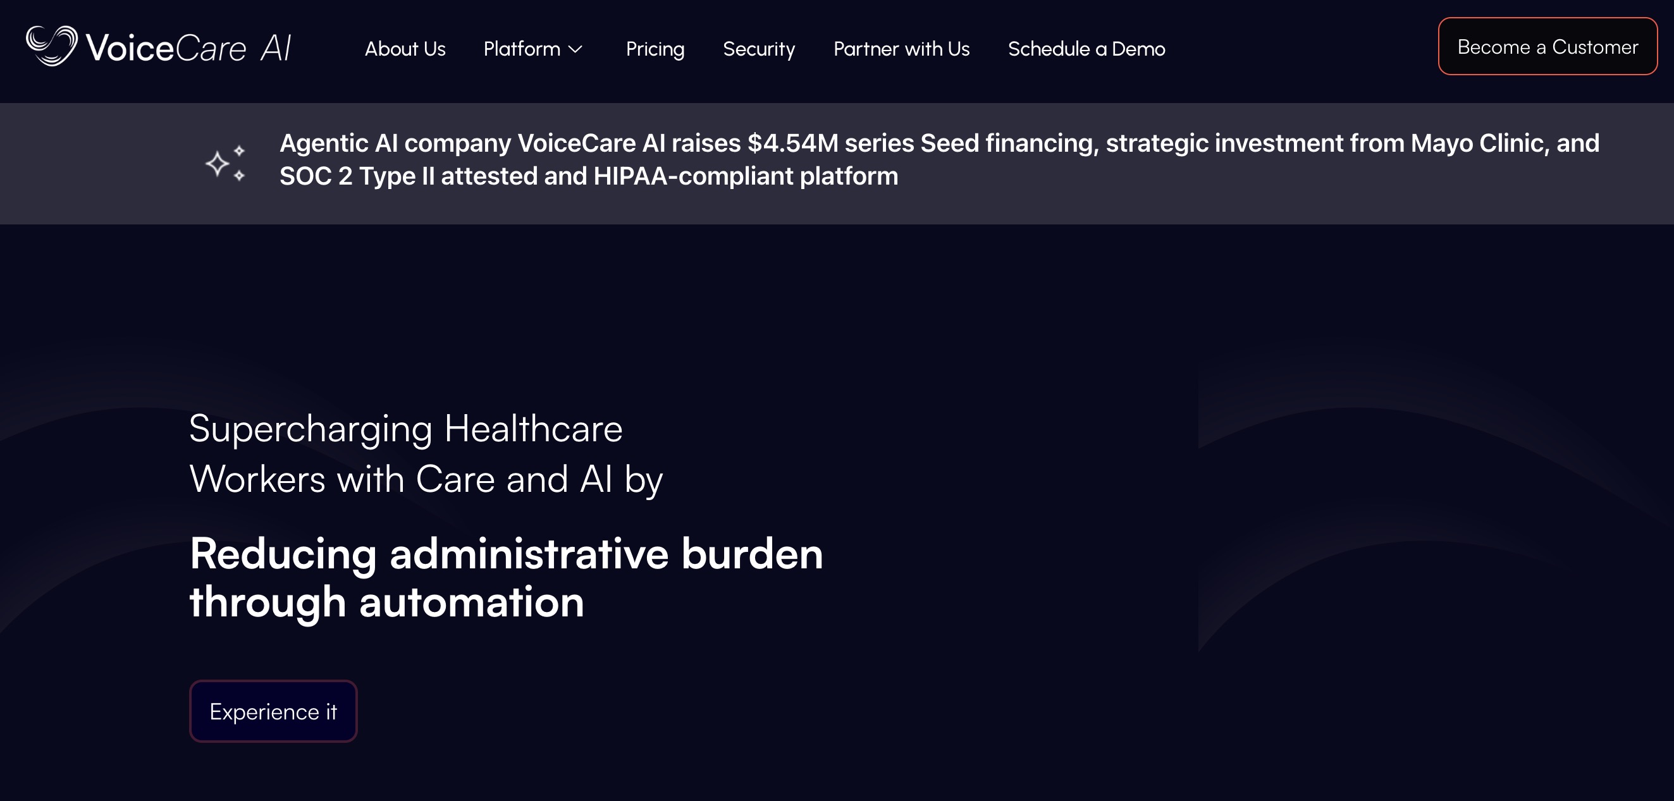
Task: Click the VoiceCare heart swirl logo icon
Action: coord(51,46)
